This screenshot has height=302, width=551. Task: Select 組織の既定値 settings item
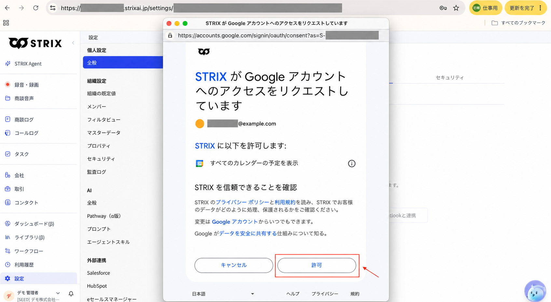[x=101, y=93]
